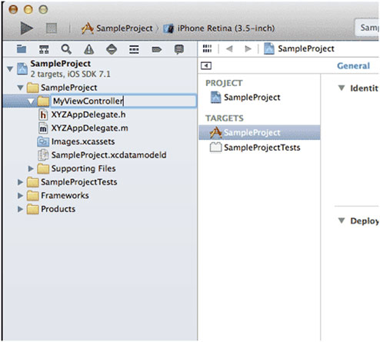Collapse the Deployment section

click(342, 221)
